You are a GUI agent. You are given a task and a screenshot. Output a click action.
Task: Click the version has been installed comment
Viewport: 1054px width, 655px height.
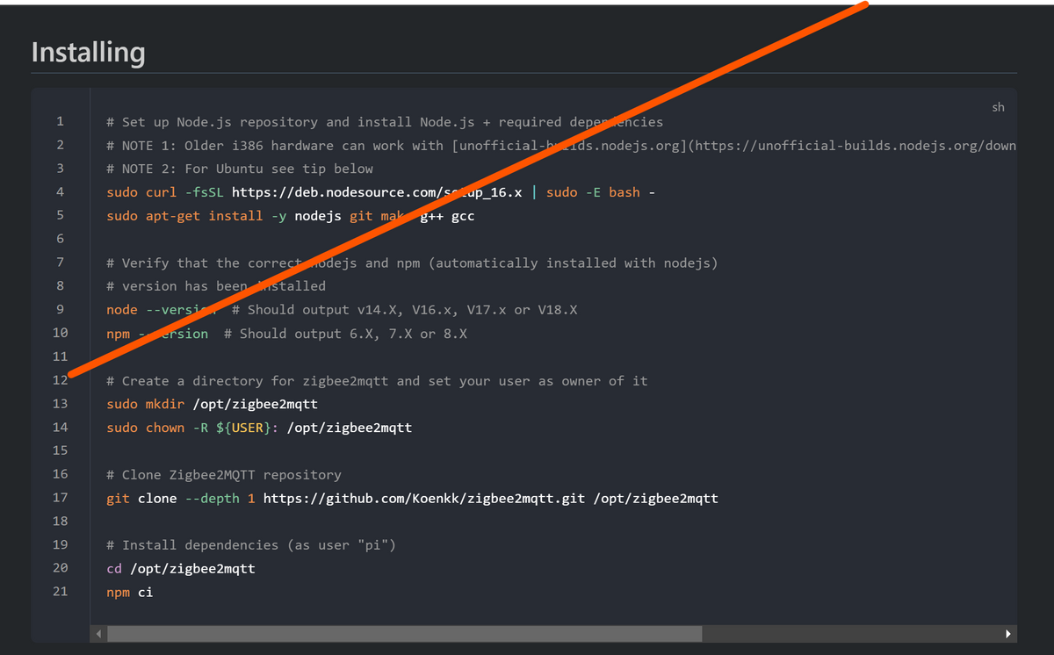click(x=215, y=286)
